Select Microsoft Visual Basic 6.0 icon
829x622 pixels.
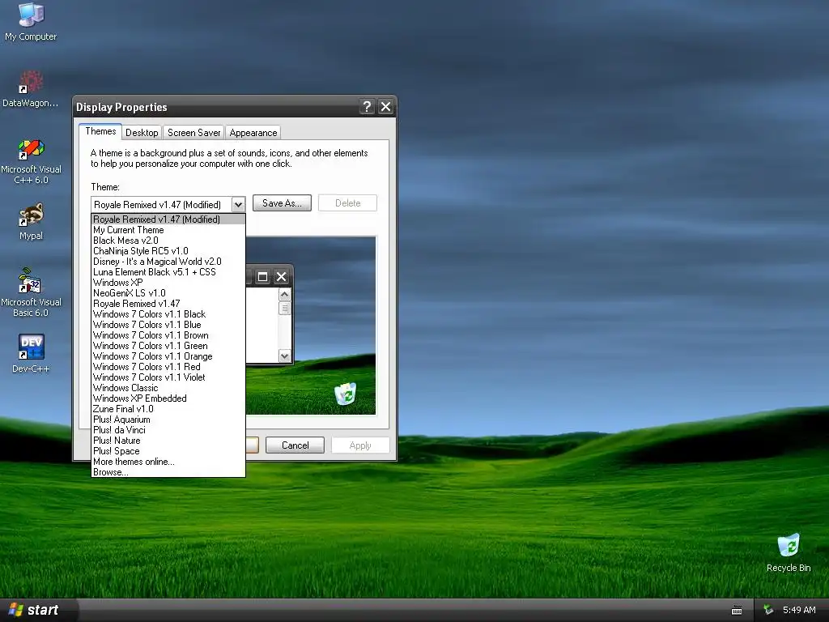pos(31,292)
